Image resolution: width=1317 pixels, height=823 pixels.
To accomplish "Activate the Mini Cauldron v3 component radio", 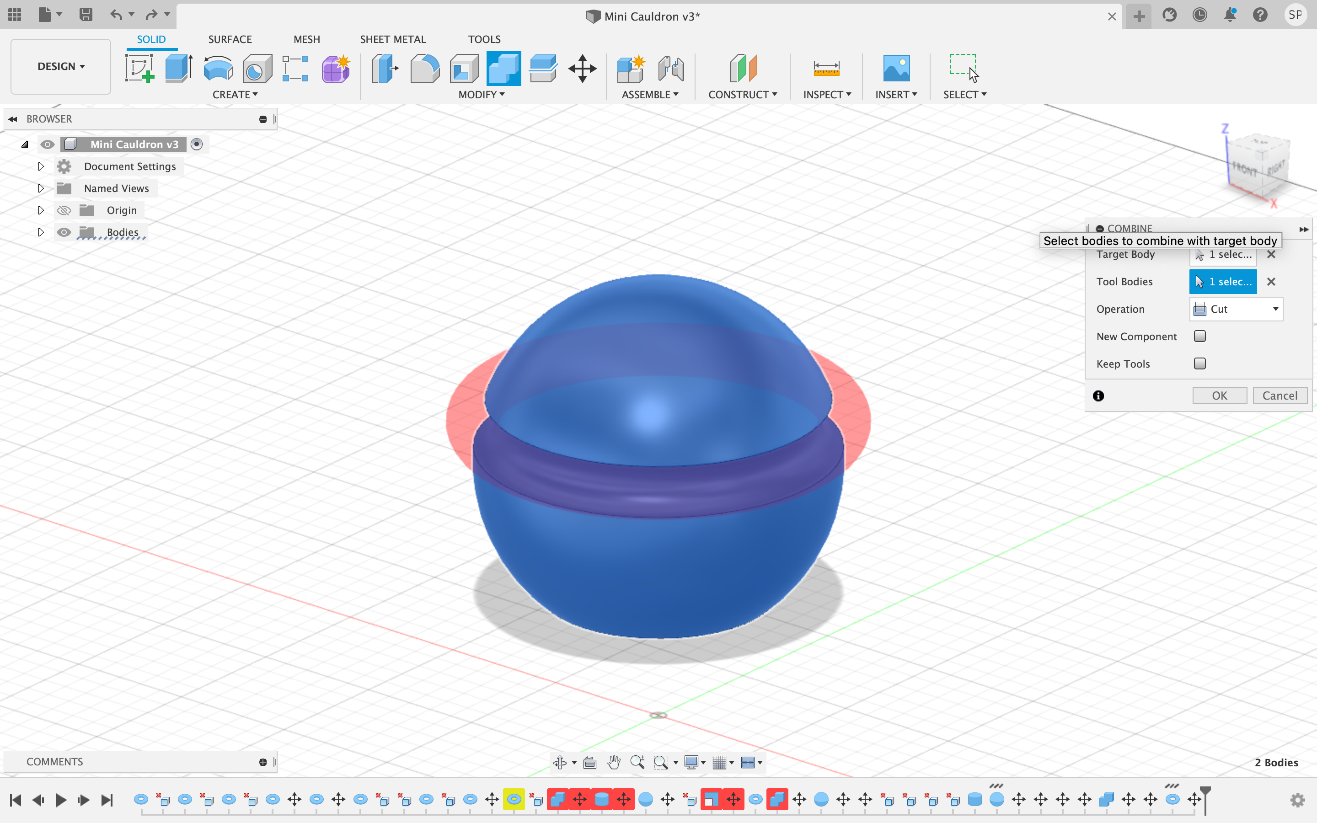I will pos(197,144).
